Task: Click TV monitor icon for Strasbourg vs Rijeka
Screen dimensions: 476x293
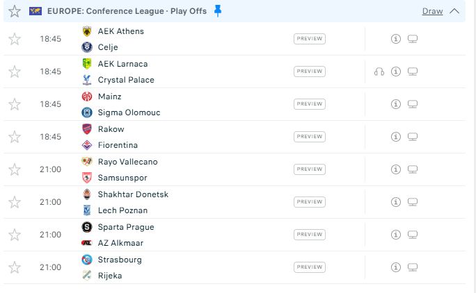Action: [413, 267]
